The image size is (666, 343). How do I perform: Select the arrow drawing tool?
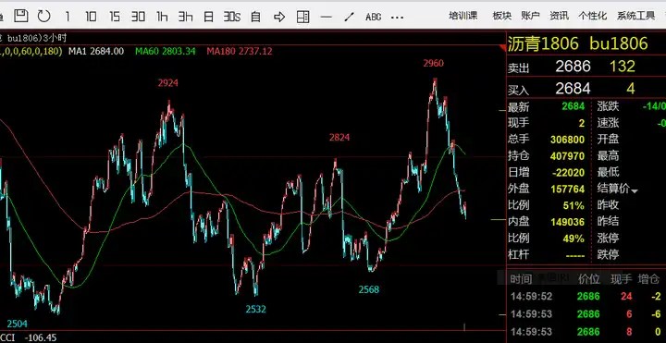point(279,17)
